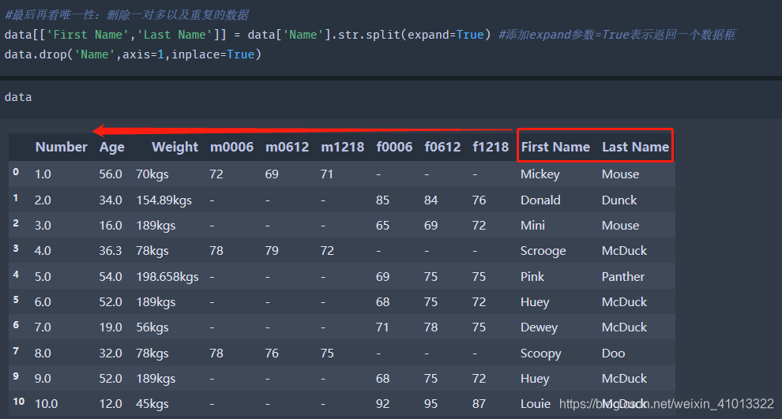Click the Number value '5.0'

43,276
